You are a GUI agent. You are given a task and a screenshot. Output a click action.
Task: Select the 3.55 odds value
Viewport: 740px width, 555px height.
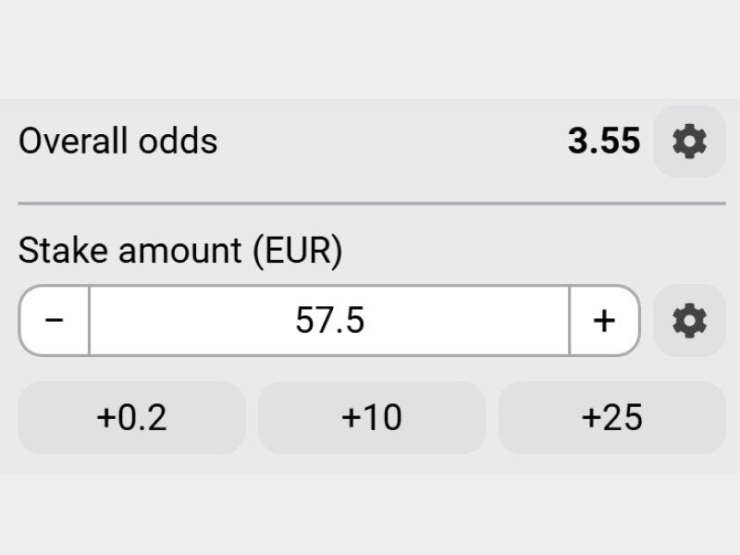(604, 142)
